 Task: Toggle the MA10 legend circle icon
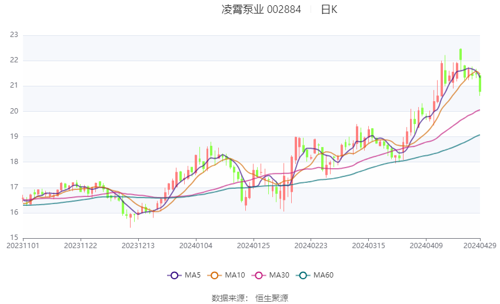click(x=214, y=275)
